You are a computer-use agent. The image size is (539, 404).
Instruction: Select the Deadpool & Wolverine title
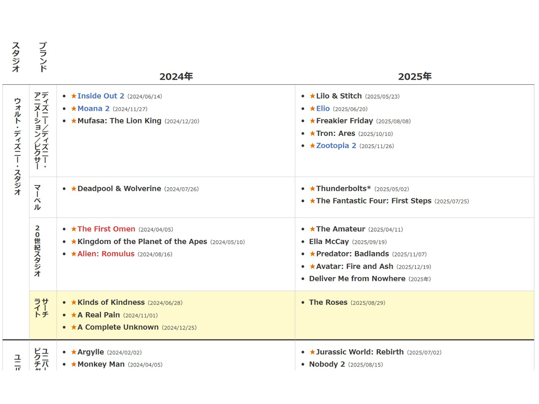[x=119, y=189]
